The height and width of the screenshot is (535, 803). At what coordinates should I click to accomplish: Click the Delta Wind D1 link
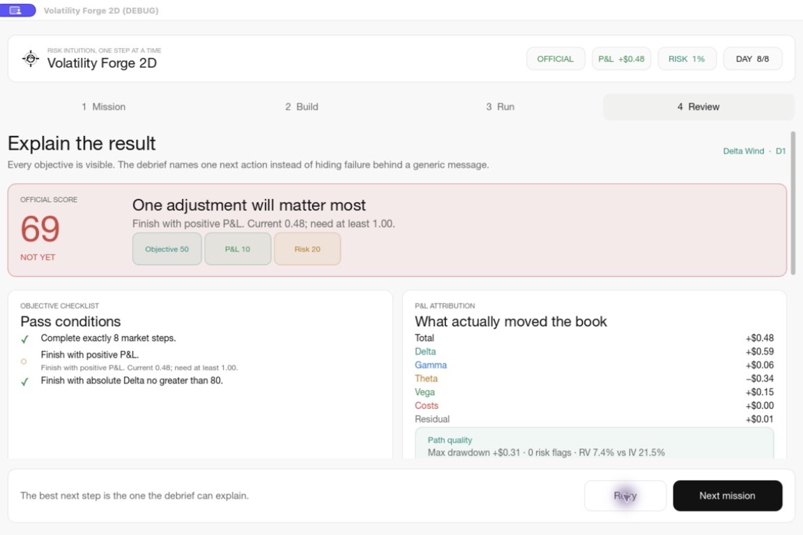(754, 151)
